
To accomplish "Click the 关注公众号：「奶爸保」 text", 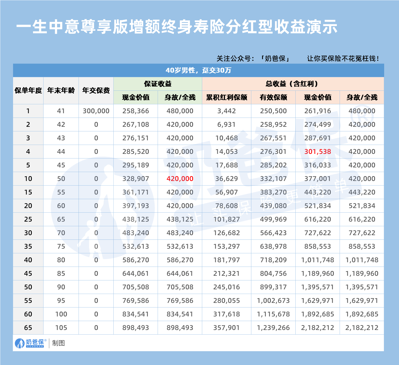I will 253,59.
